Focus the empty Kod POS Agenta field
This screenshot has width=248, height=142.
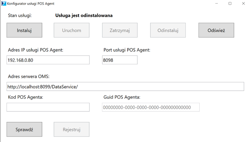click(x=48, y=107)
